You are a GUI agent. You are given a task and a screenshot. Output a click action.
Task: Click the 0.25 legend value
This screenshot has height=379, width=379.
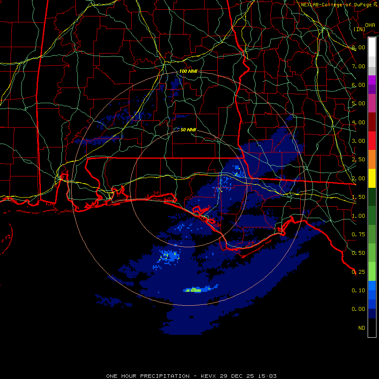[x=358, y=272]
